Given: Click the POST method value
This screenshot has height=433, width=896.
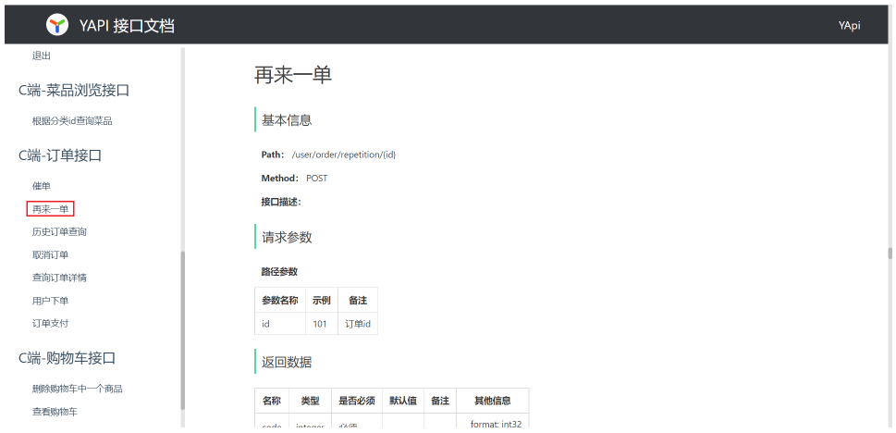Looking at the screenshot, I should (x=316, y=178).
